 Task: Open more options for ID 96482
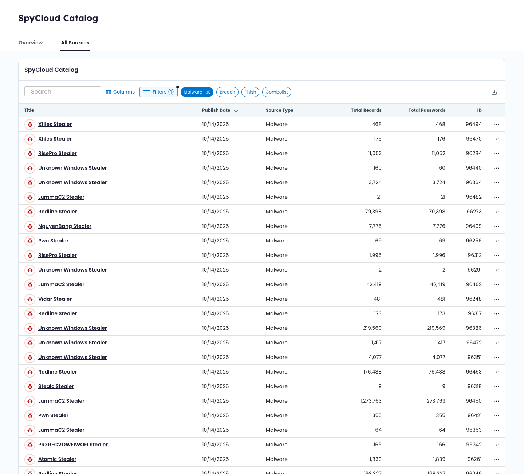pyautogui.click(x=497, y=197)
